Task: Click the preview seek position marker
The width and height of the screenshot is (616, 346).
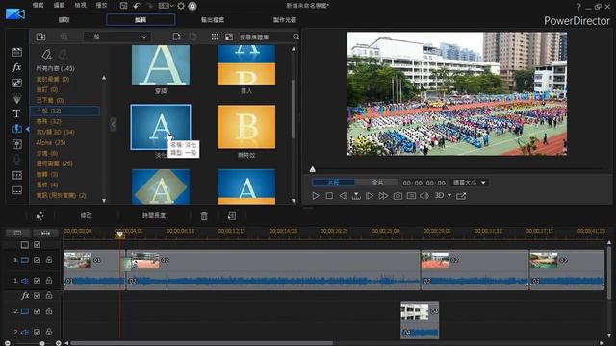Action: point(312,169)
